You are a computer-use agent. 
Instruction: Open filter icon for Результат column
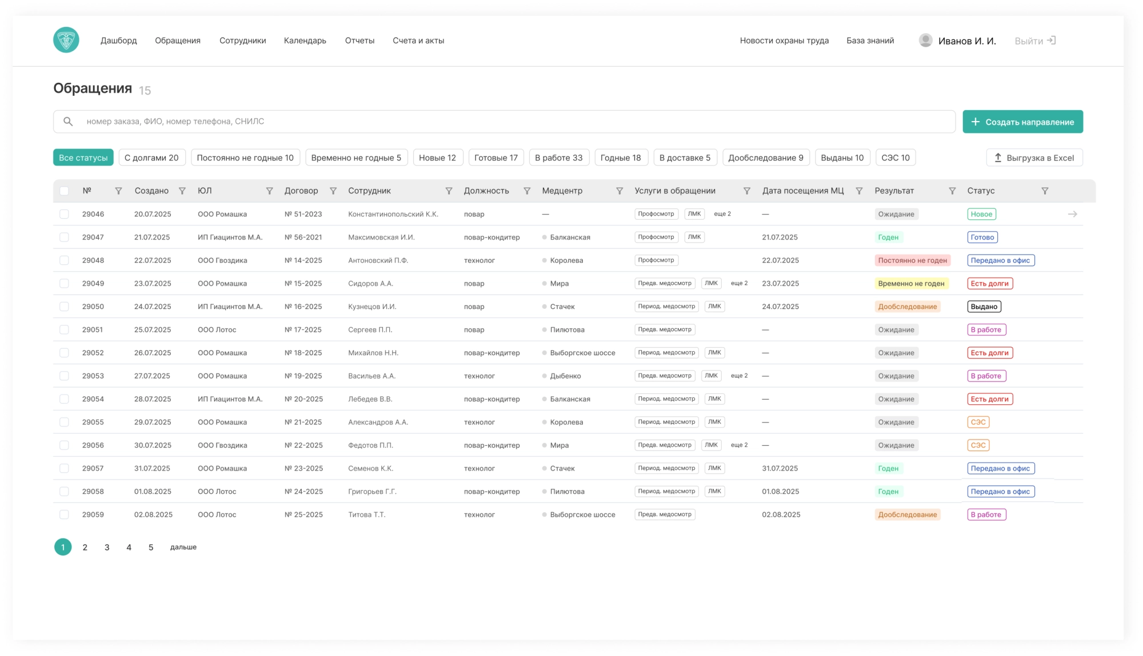click(x=952, y=191)
